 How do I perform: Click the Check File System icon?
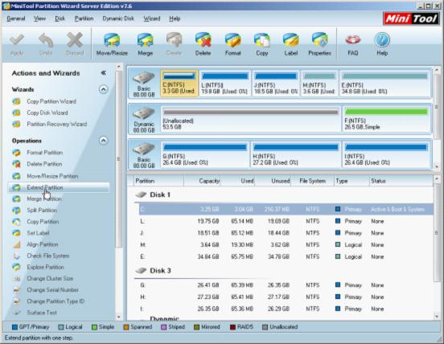pos(16,256)
